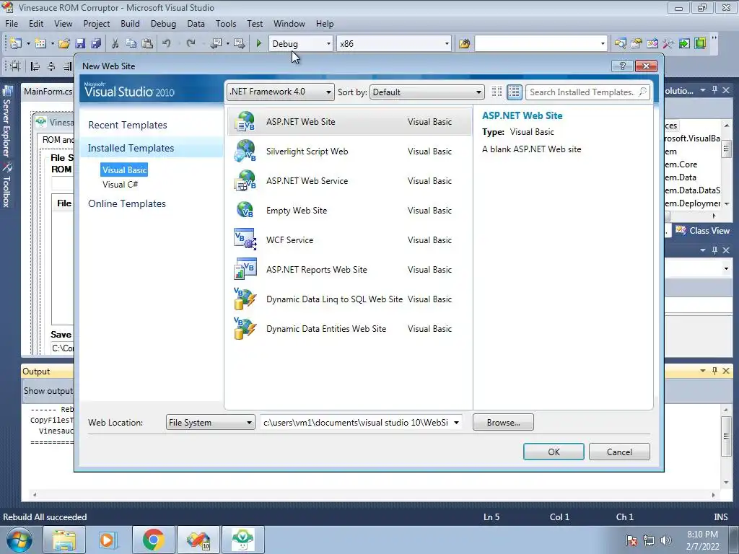Viewport: 739px width, 554px height.
Task: Open the Tools menu
Action: (226, 24)
